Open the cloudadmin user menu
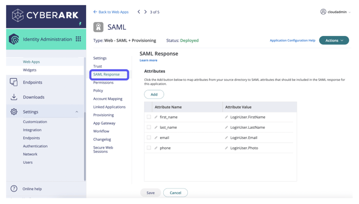The width and height of the screenshot is (359, 204). [x=335, y=11]
